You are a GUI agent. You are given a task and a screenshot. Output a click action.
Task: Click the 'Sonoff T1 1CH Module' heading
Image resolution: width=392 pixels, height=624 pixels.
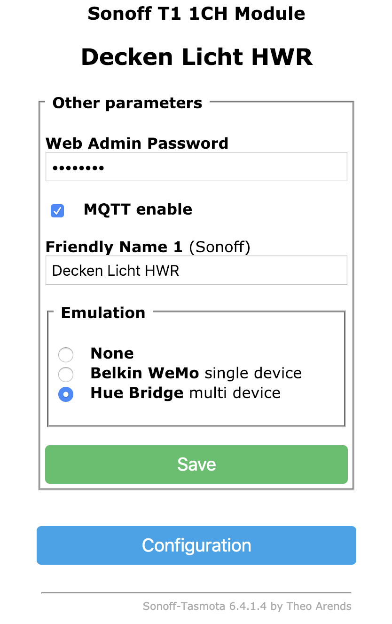coord(196,14)
